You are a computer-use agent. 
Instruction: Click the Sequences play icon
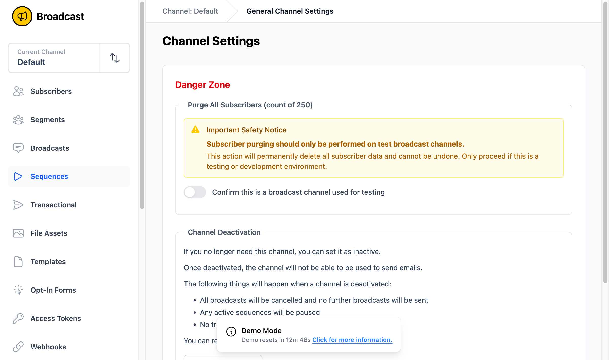coord(18,176)
